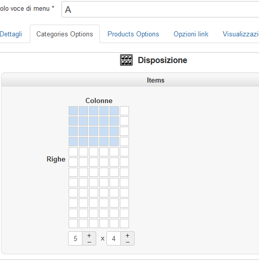Image resolution: width=259 pixels, height=263 pixels.
Task: Open the Opzioni link tab
Action: click(x=191, y=34)
